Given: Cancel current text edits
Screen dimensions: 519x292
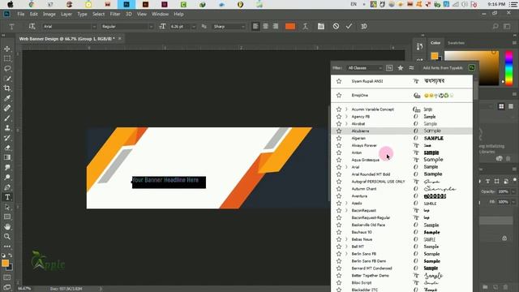Looking at the screenshot, I should coord(336,27).
